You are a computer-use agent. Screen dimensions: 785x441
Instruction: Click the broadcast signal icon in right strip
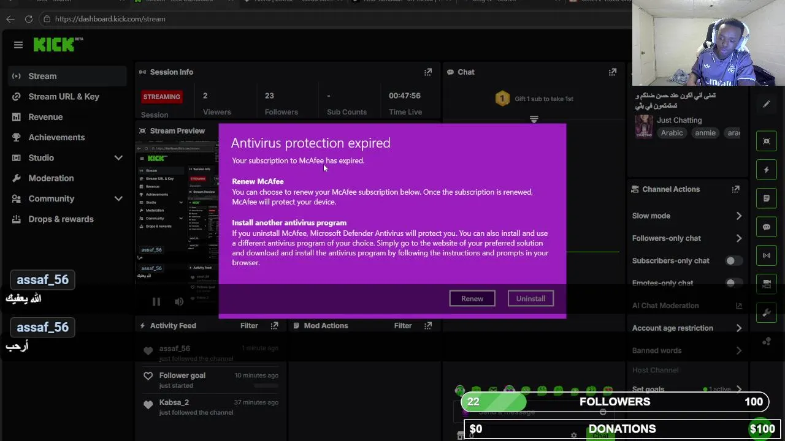767,255
